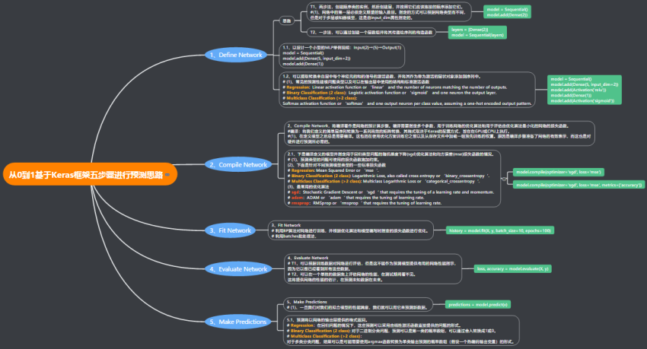Viewport: 647px width, 349px height.
Task: Select the 1.2 activation functions note
Action: 407,90
